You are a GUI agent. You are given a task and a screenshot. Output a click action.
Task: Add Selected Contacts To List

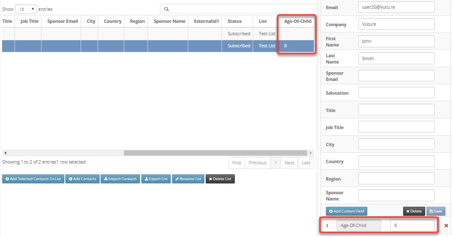click(33, 179)
